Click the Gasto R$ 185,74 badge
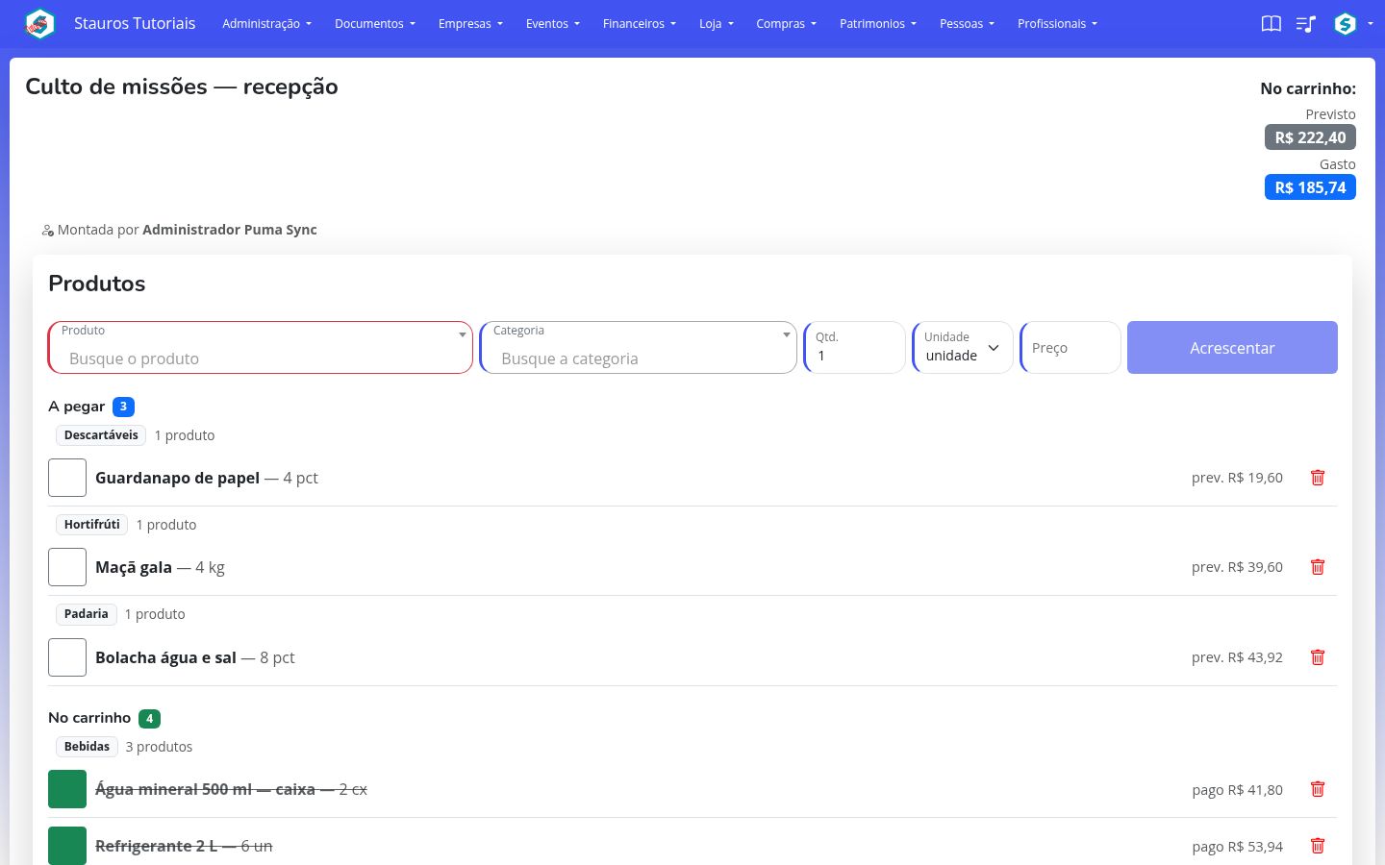This screenshot has width=1385, height=865. pyautogui.click(x=1310, y=187)
